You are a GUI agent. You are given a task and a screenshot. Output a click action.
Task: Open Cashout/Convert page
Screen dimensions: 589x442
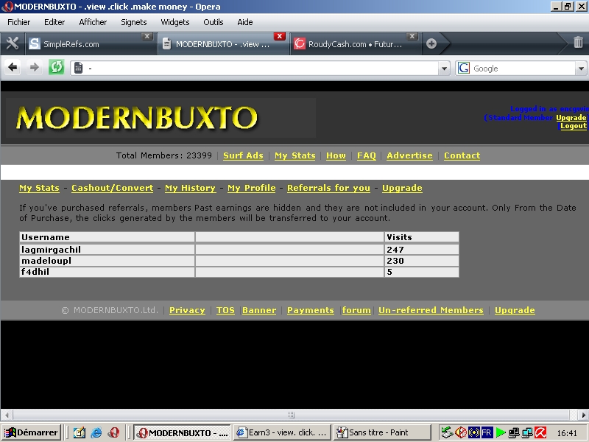[x=113, y=188]
